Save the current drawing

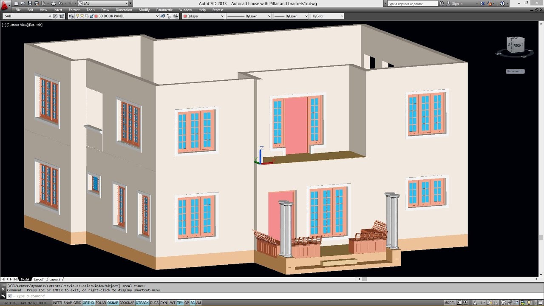tap(30, 3)
